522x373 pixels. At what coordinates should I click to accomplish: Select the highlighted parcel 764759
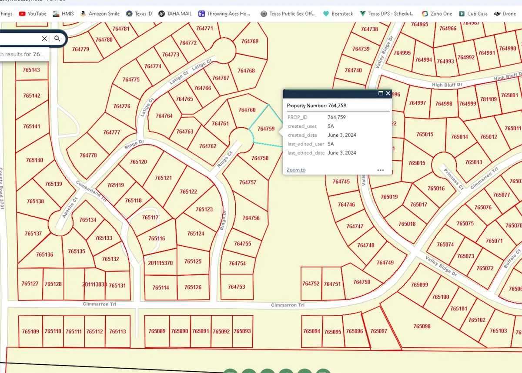click(267, 129)
